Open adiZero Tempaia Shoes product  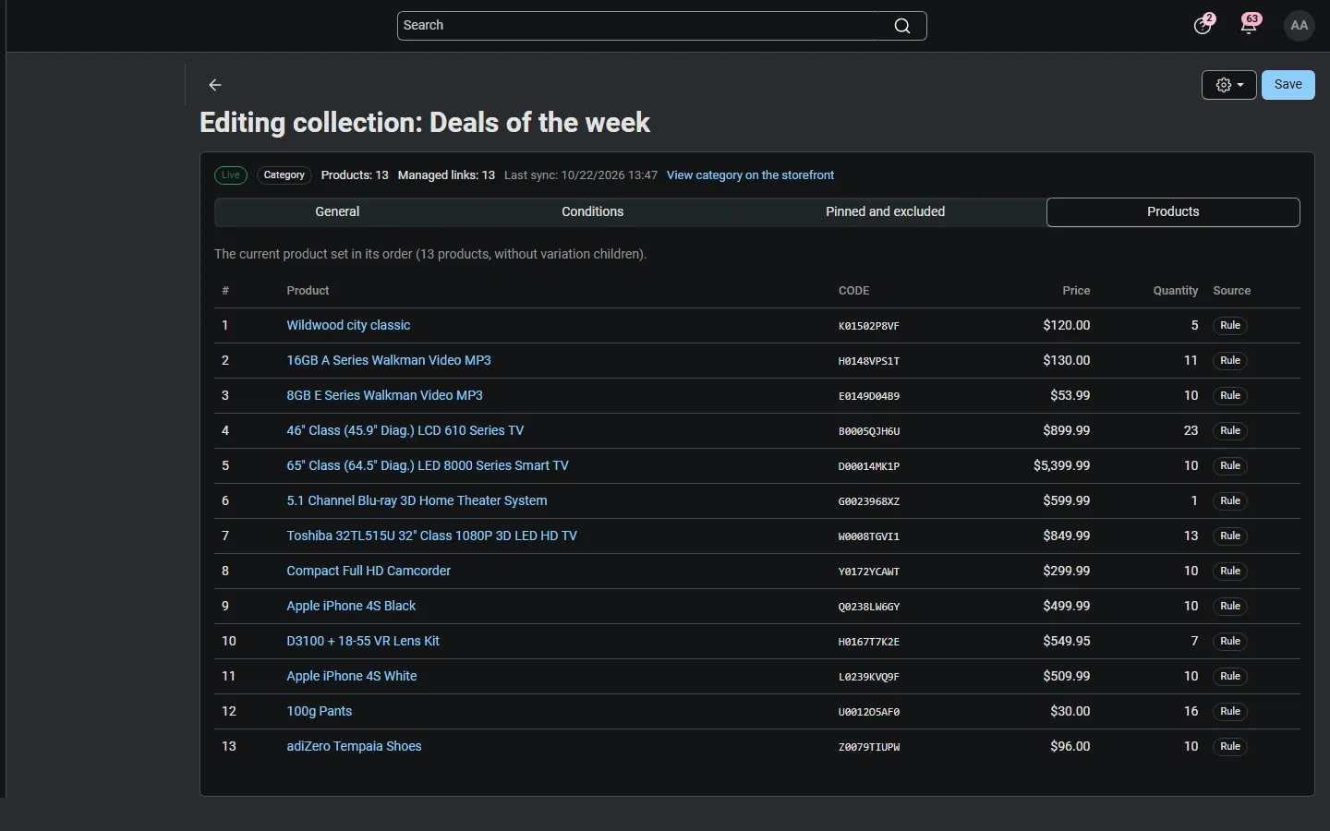point(354,746)
